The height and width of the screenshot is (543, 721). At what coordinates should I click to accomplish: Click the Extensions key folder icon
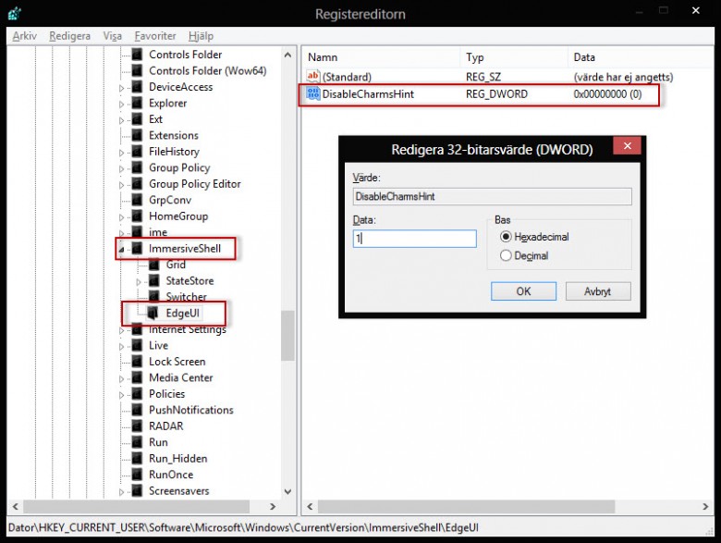click(x=138, y=135)
